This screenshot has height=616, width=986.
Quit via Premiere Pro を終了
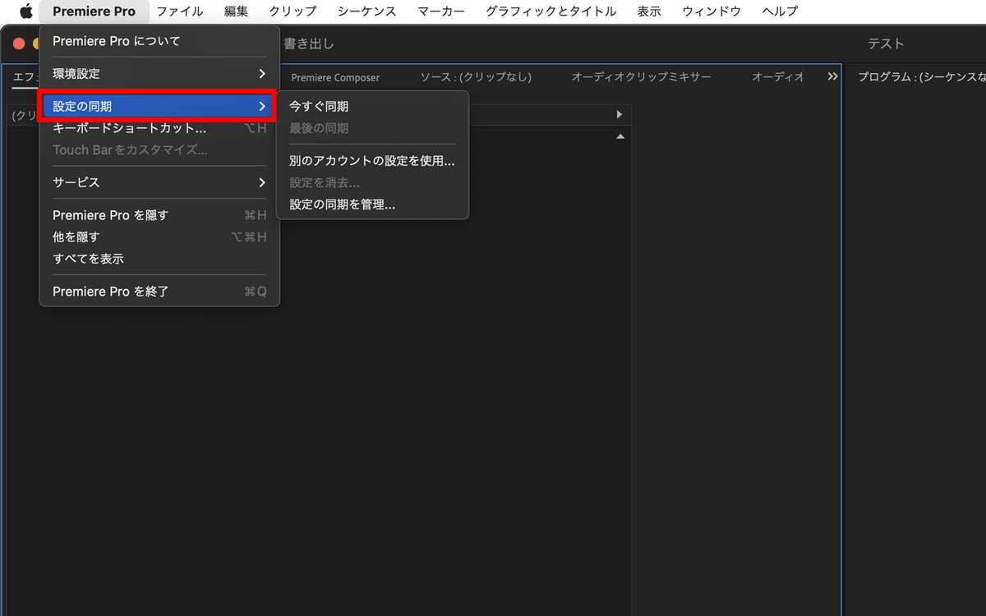pos(159,292)
